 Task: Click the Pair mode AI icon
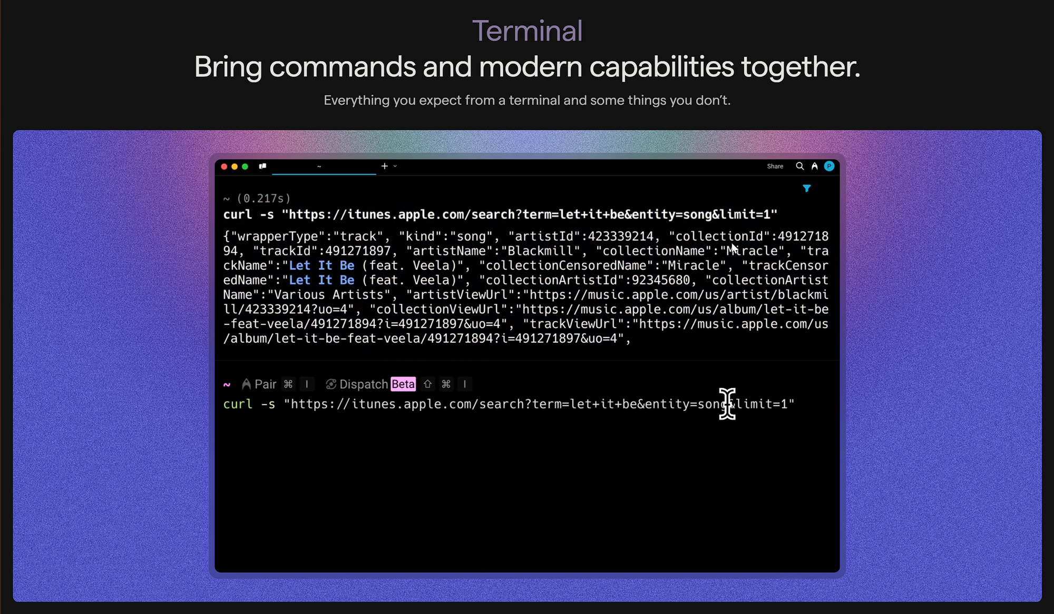pos(246,384)
